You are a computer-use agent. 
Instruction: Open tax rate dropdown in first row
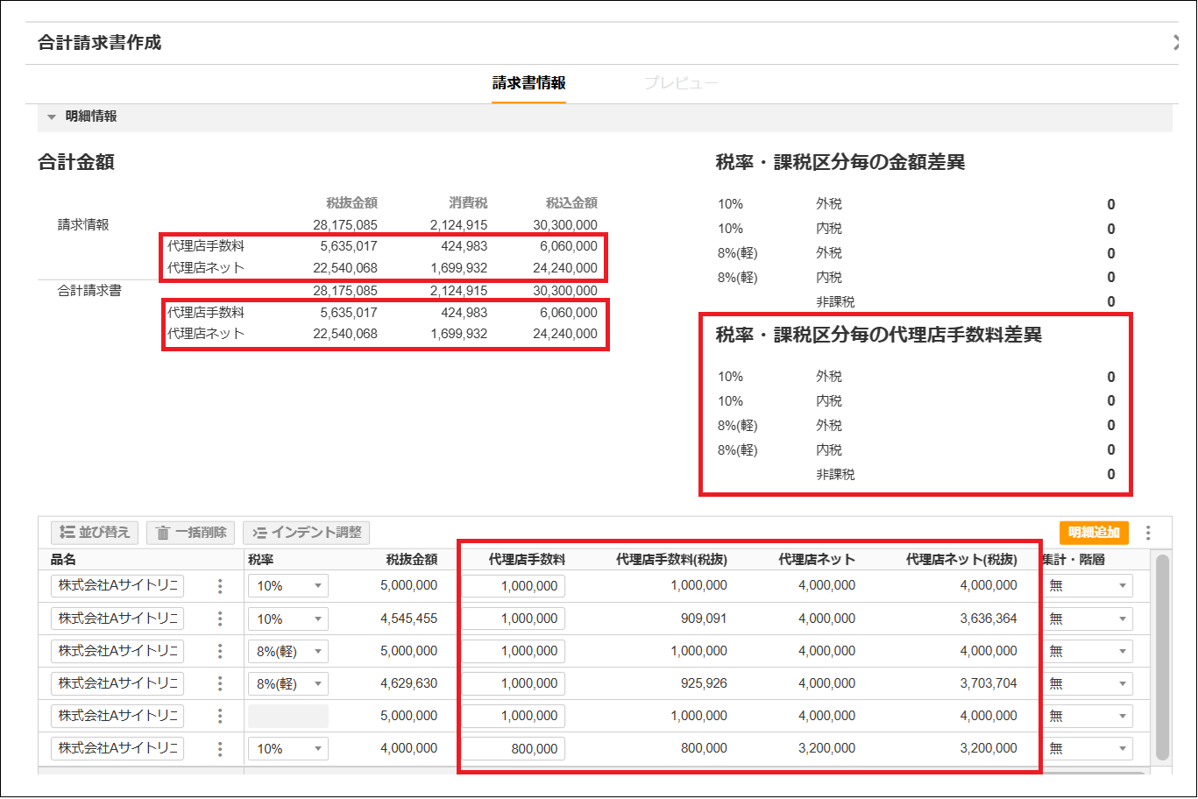click(287, 586)
